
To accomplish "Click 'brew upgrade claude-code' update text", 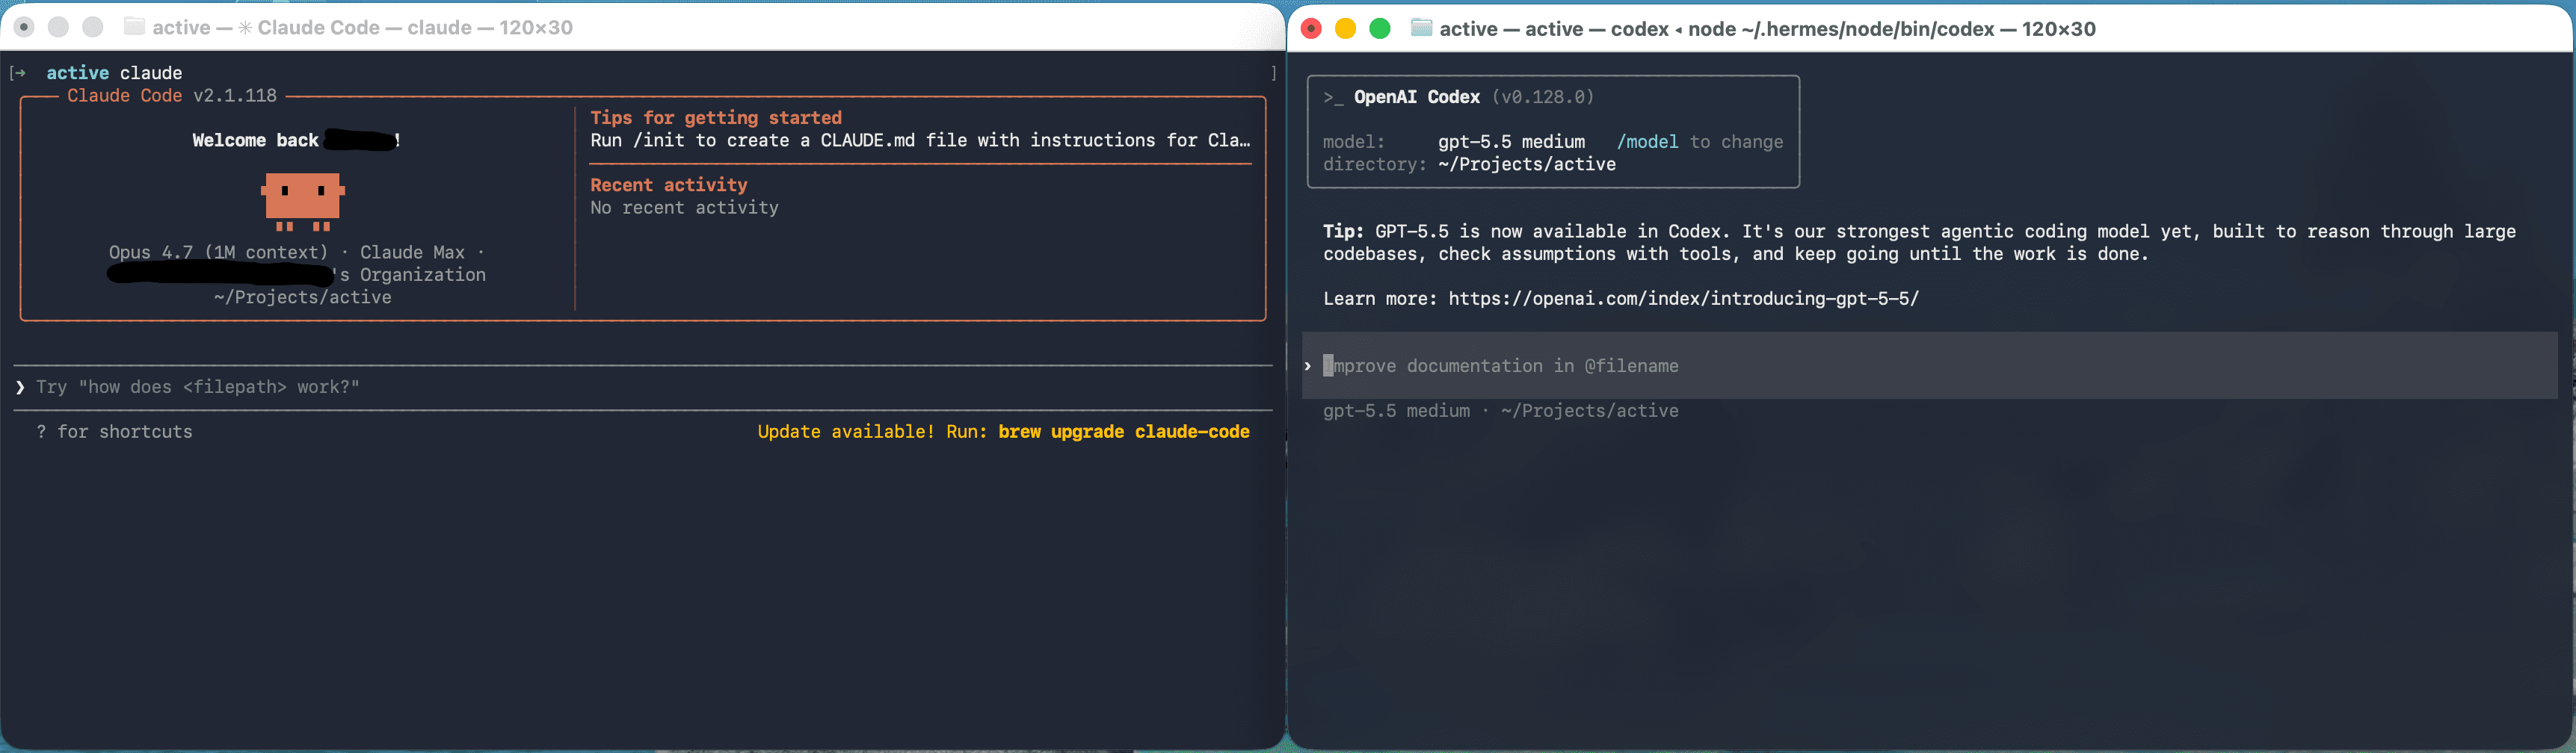I will coord(1123,432).
